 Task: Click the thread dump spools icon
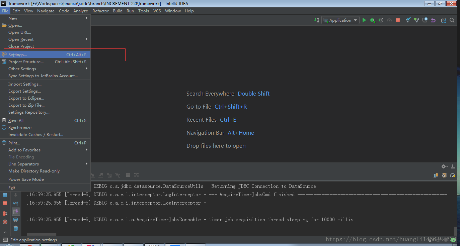[436, 175]
